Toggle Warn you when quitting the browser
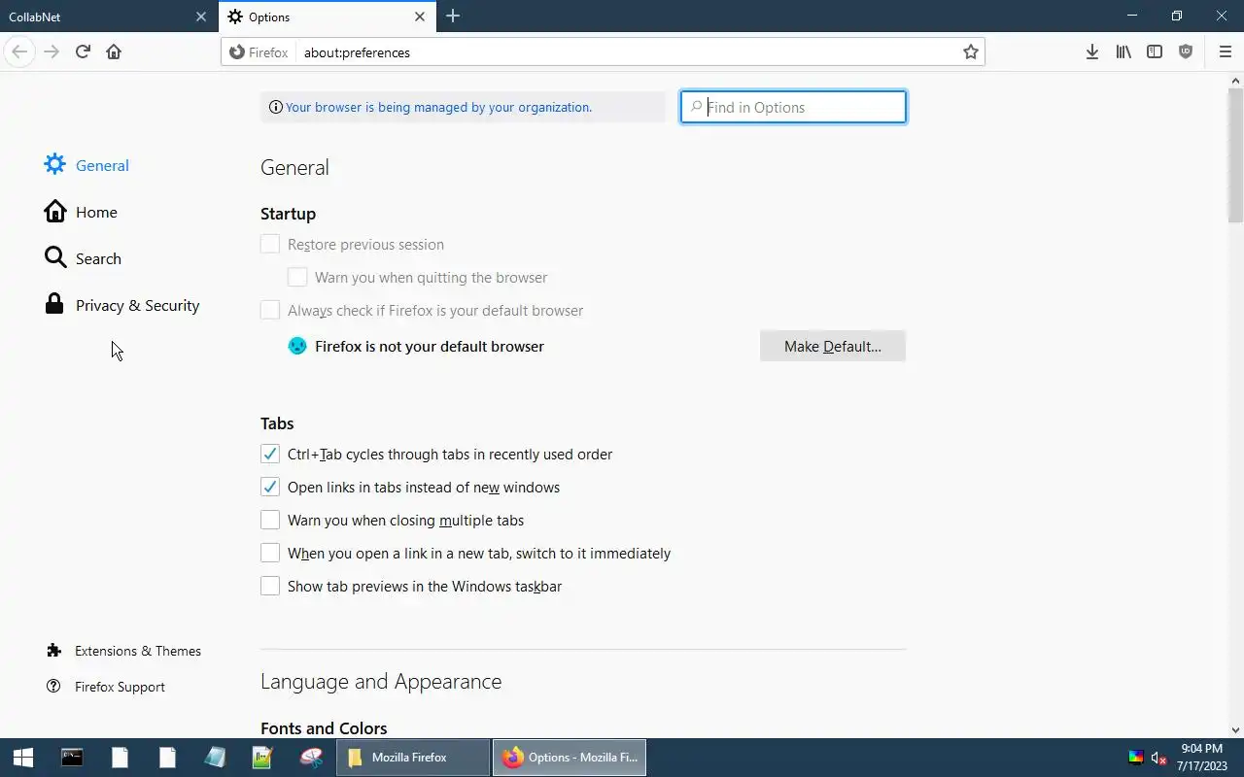The image size is (1244, 777). click(297, 278)
